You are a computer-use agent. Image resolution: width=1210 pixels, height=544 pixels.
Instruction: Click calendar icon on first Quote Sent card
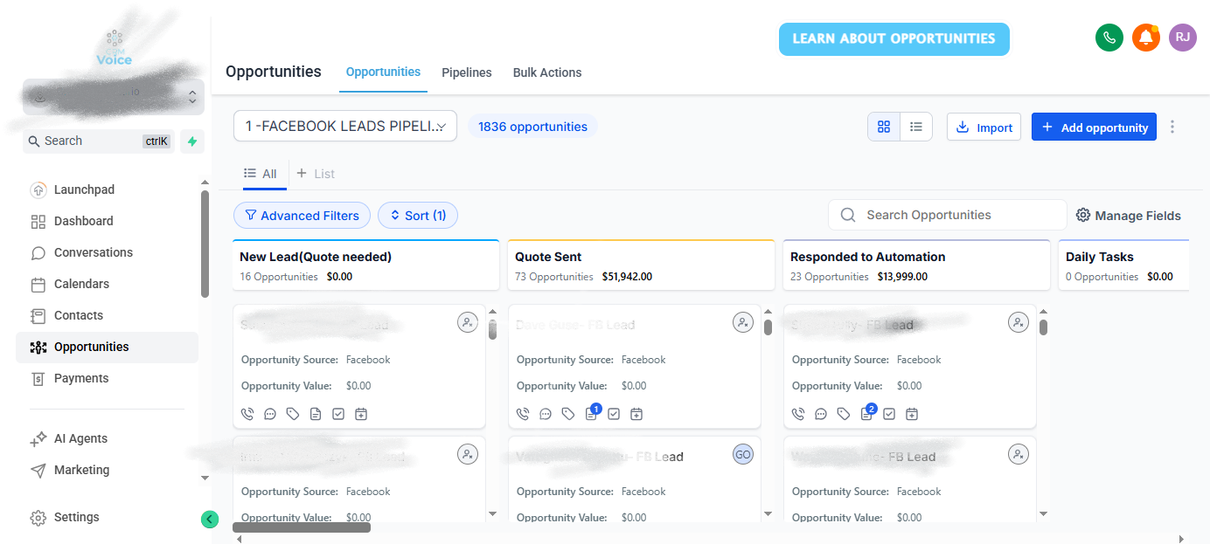click(636, 414)
